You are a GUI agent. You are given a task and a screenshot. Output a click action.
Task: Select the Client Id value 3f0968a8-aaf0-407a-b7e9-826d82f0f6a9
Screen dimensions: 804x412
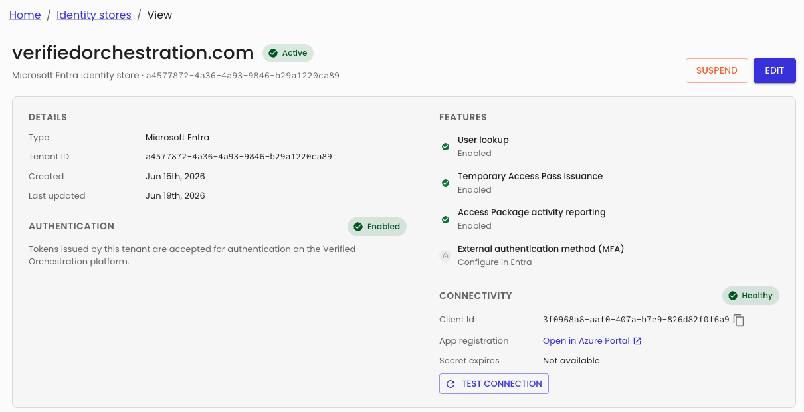point(636,320)
